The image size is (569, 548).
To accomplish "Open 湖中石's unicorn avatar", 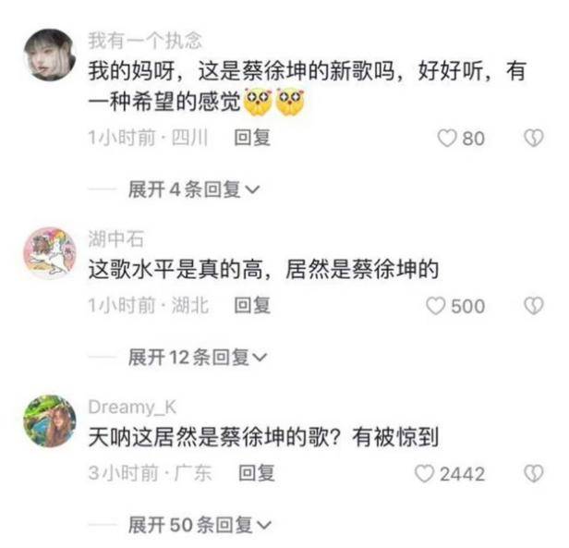I will pyautogui.click(x=50, y=253).
